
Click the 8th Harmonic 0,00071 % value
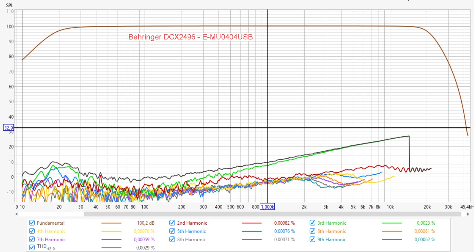pyautogui.click(x=284, y=239)
